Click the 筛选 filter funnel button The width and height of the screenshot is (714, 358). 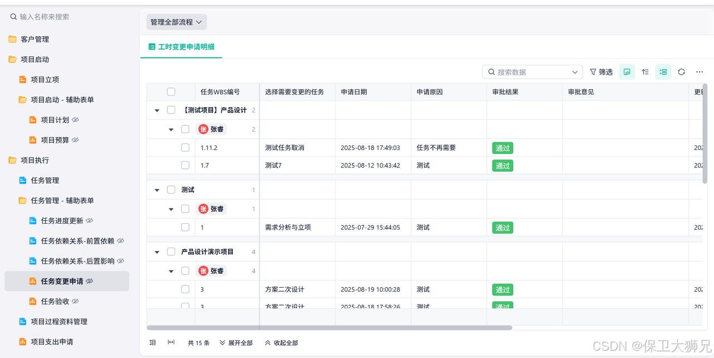(x=601, y=72)
